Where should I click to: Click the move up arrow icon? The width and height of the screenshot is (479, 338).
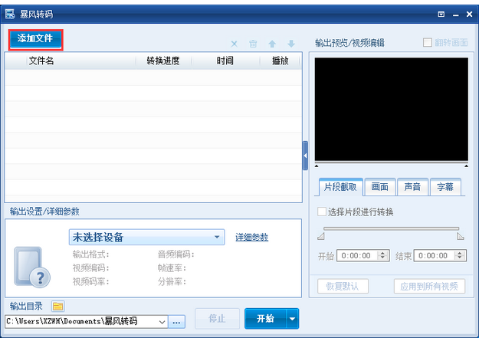(272, 44)
